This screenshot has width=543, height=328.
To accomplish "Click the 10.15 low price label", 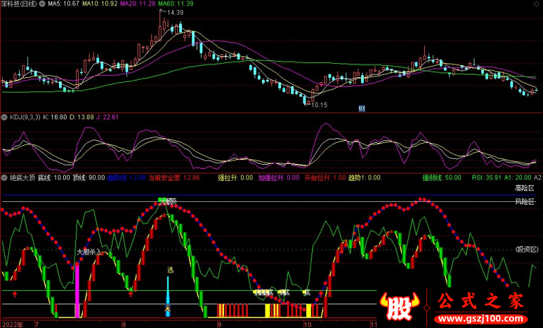I will (x=318, y=105).
